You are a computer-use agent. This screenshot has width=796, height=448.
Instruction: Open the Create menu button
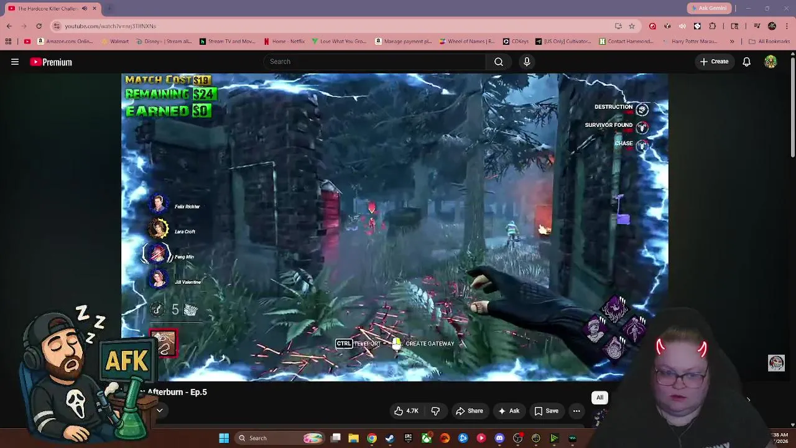pos(714,62)
